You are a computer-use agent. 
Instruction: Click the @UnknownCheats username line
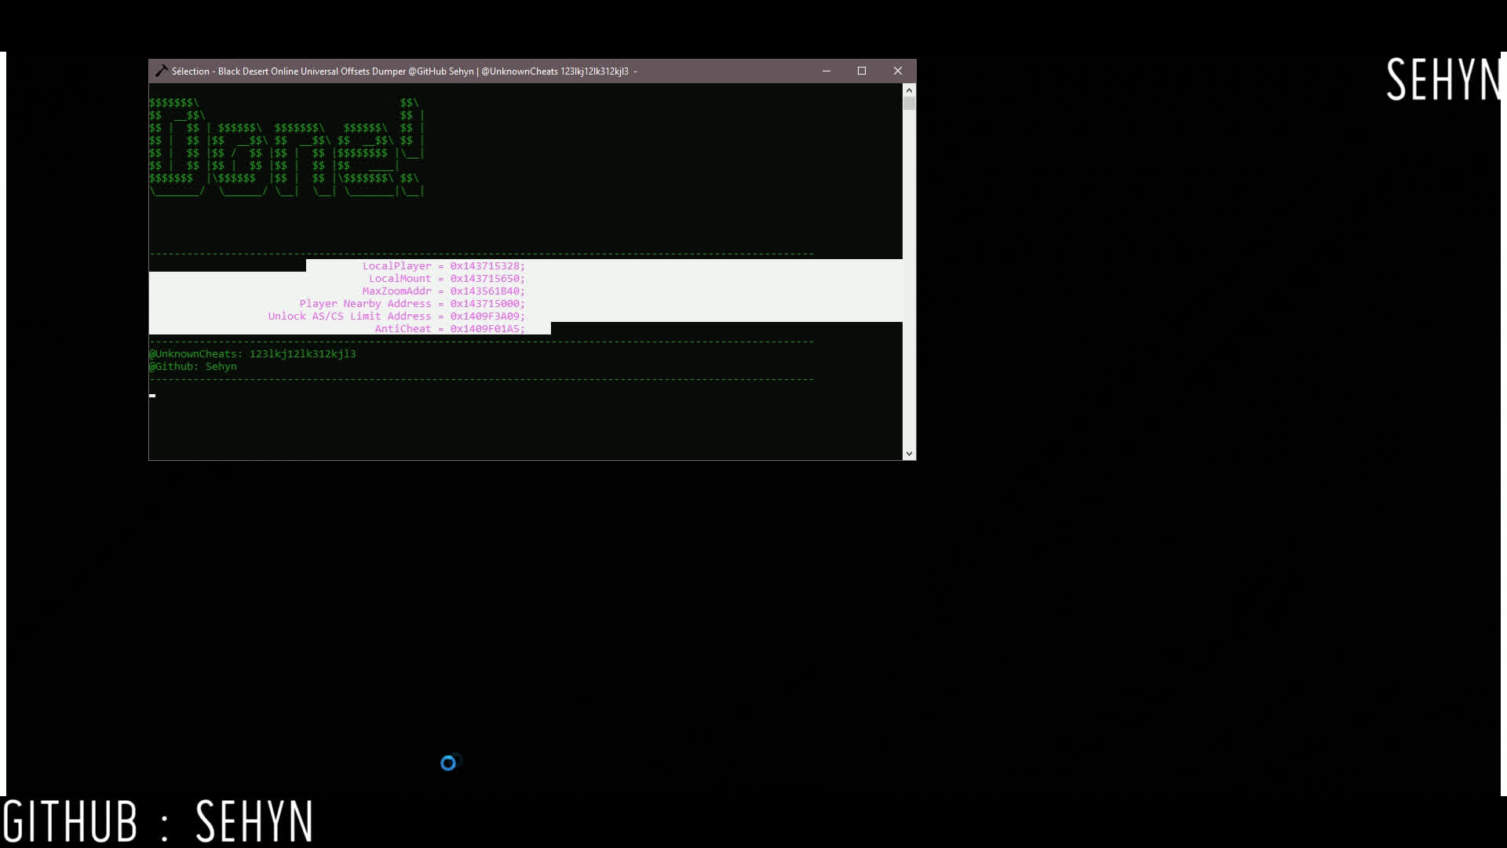(252, 353)
